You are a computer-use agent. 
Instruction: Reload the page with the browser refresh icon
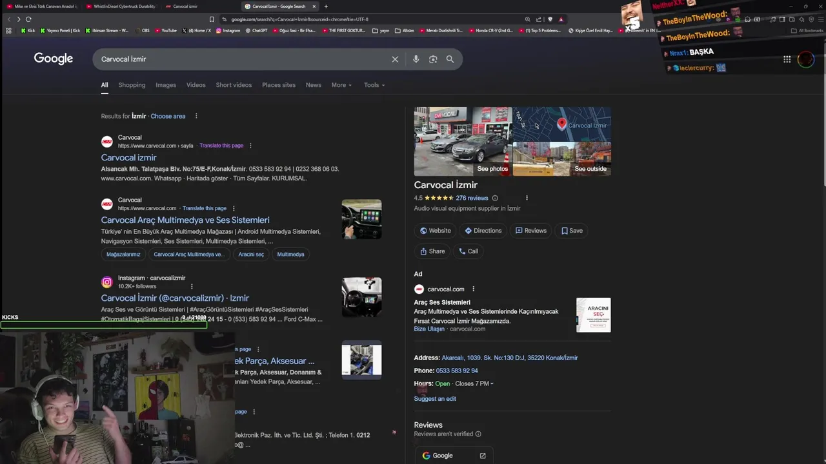coord(28,19)
